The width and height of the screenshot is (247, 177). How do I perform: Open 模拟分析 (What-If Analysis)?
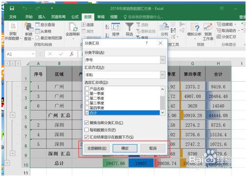pyautogui.click(x=195, y=31)
